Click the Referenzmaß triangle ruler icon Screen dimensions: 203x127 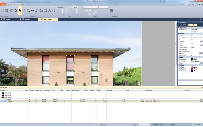(2, 10)
